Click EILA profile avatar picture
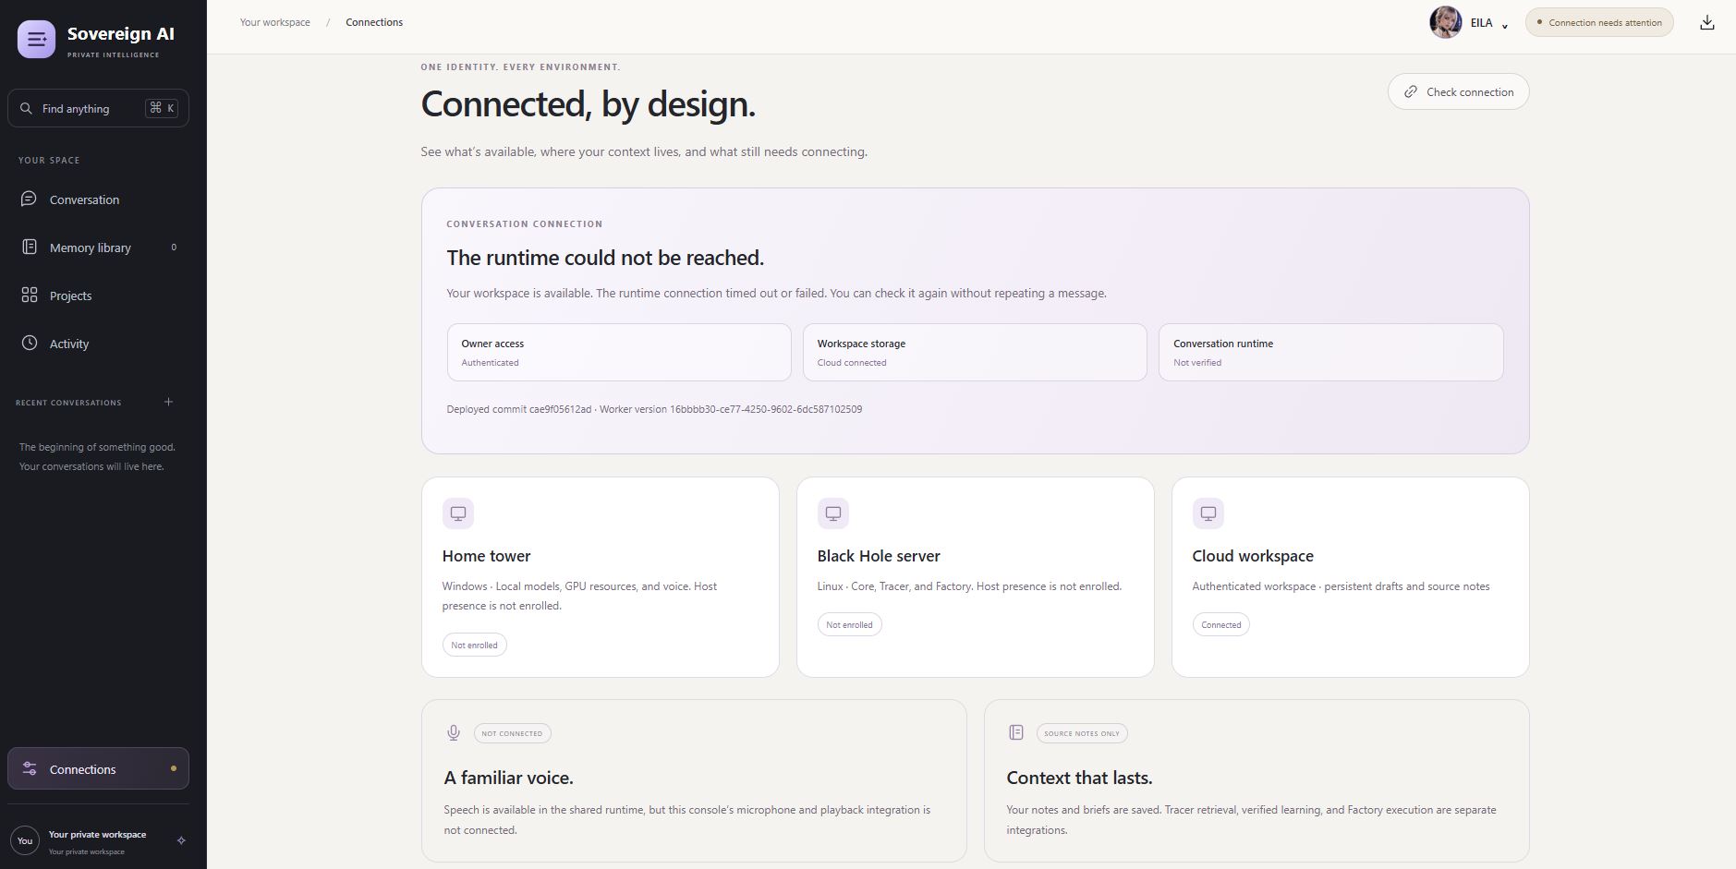1736x869 pixels. click(x=1445, y=22)
